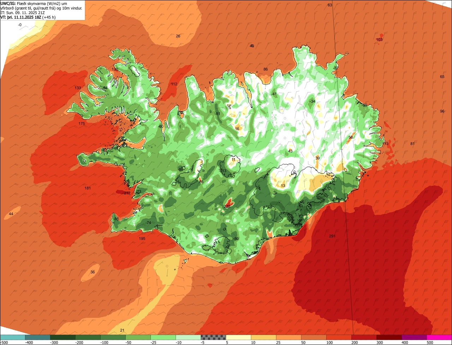The image size is (452, 345).
Task: Click the red legend swatch between 100 and 200
Action: 339,337
